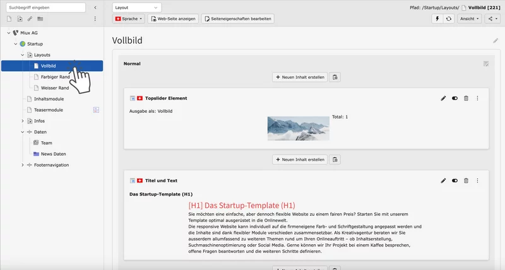Open the Layout dropdown

(x=137, y=8)
